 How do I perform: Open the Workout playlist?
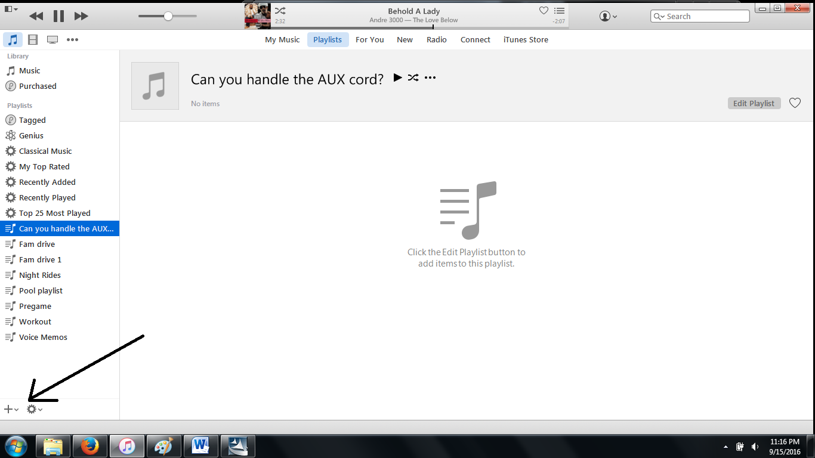60,321
